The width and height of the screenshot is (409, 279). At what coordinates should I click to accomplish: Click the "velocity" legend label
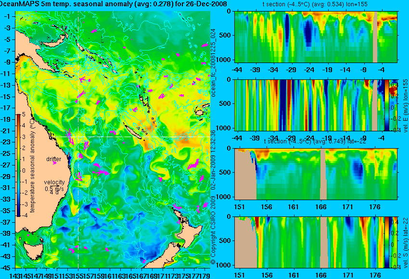tap(54, 182)
